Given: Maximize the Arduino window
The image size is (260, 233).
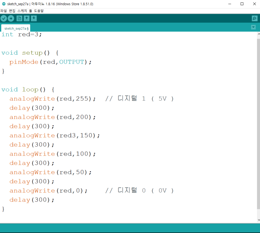Looking at the screenshot, I should 242,4.
